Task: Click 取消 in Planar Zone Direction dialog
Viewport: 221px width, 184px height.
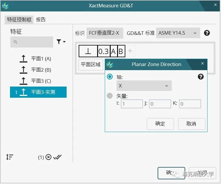Action: click(x=191, y=124)
